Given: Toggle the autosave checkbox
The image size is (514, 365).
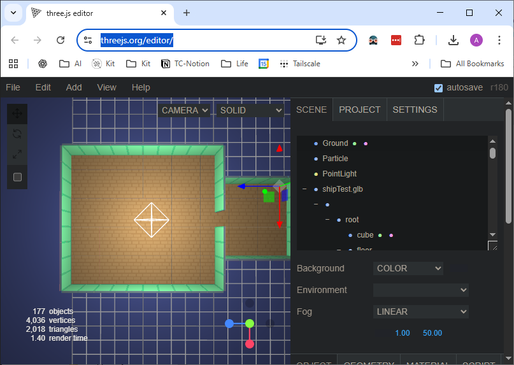Looking at the screenshot, I should 438,88.
